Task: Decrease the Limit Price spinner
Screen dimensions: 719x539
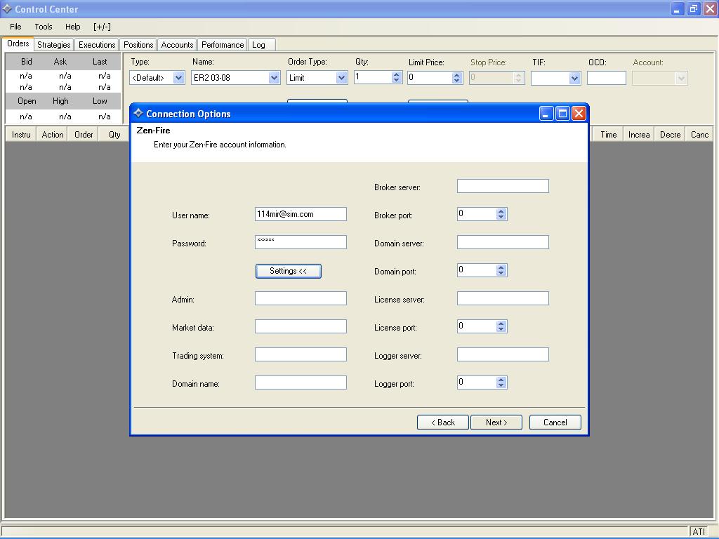Action: (x=456, y=81)
